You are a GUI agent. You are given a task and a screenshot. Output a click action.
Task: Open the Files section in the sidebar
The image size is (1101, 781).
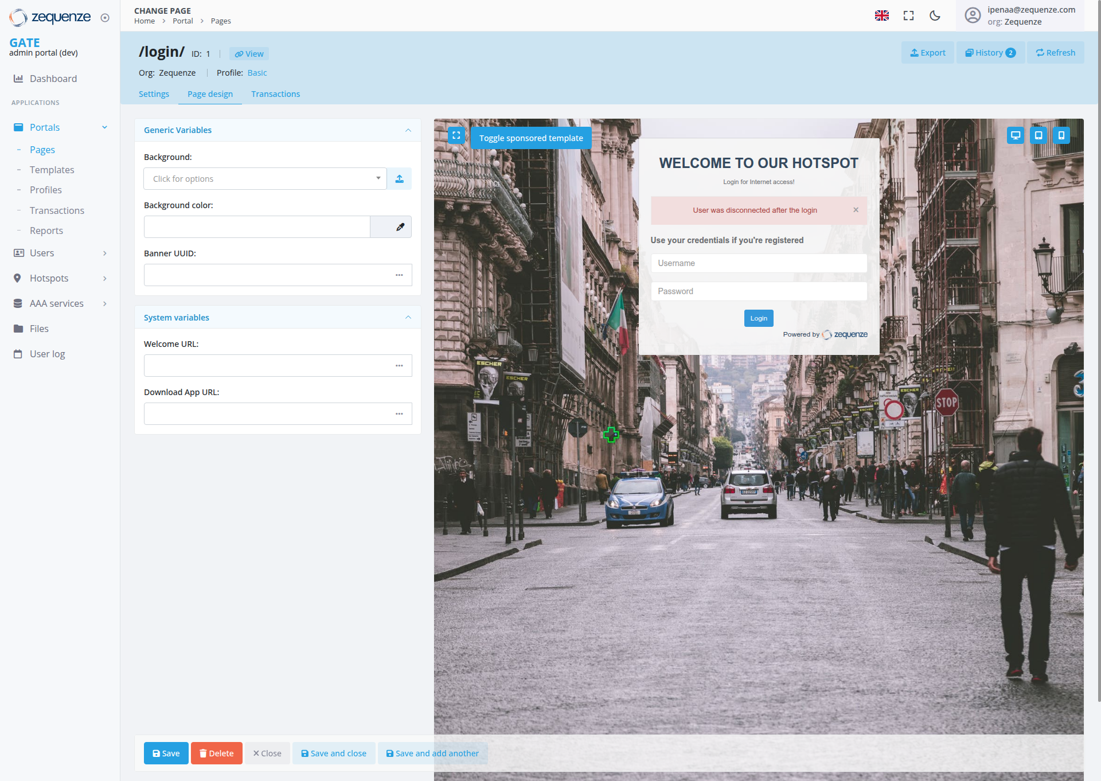pos(39,328)
